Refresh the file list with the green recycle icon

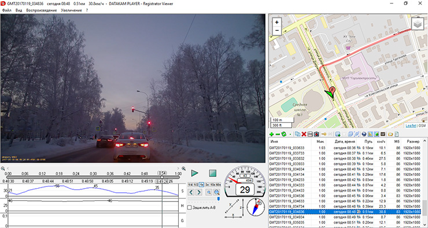tap(284, 134)
